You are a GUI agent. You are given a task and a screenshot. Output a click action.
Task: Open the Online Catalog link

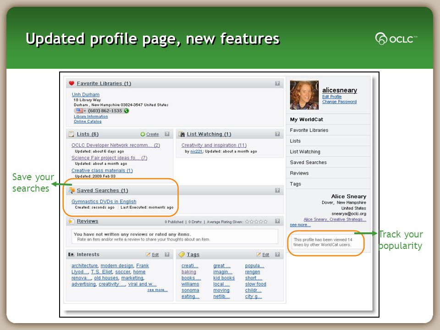click(88, 121)
